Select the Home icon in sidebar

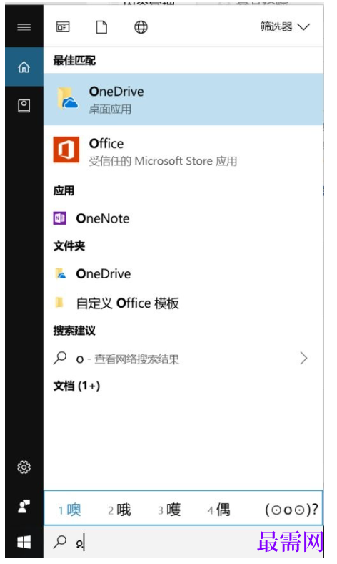(24, 67)
